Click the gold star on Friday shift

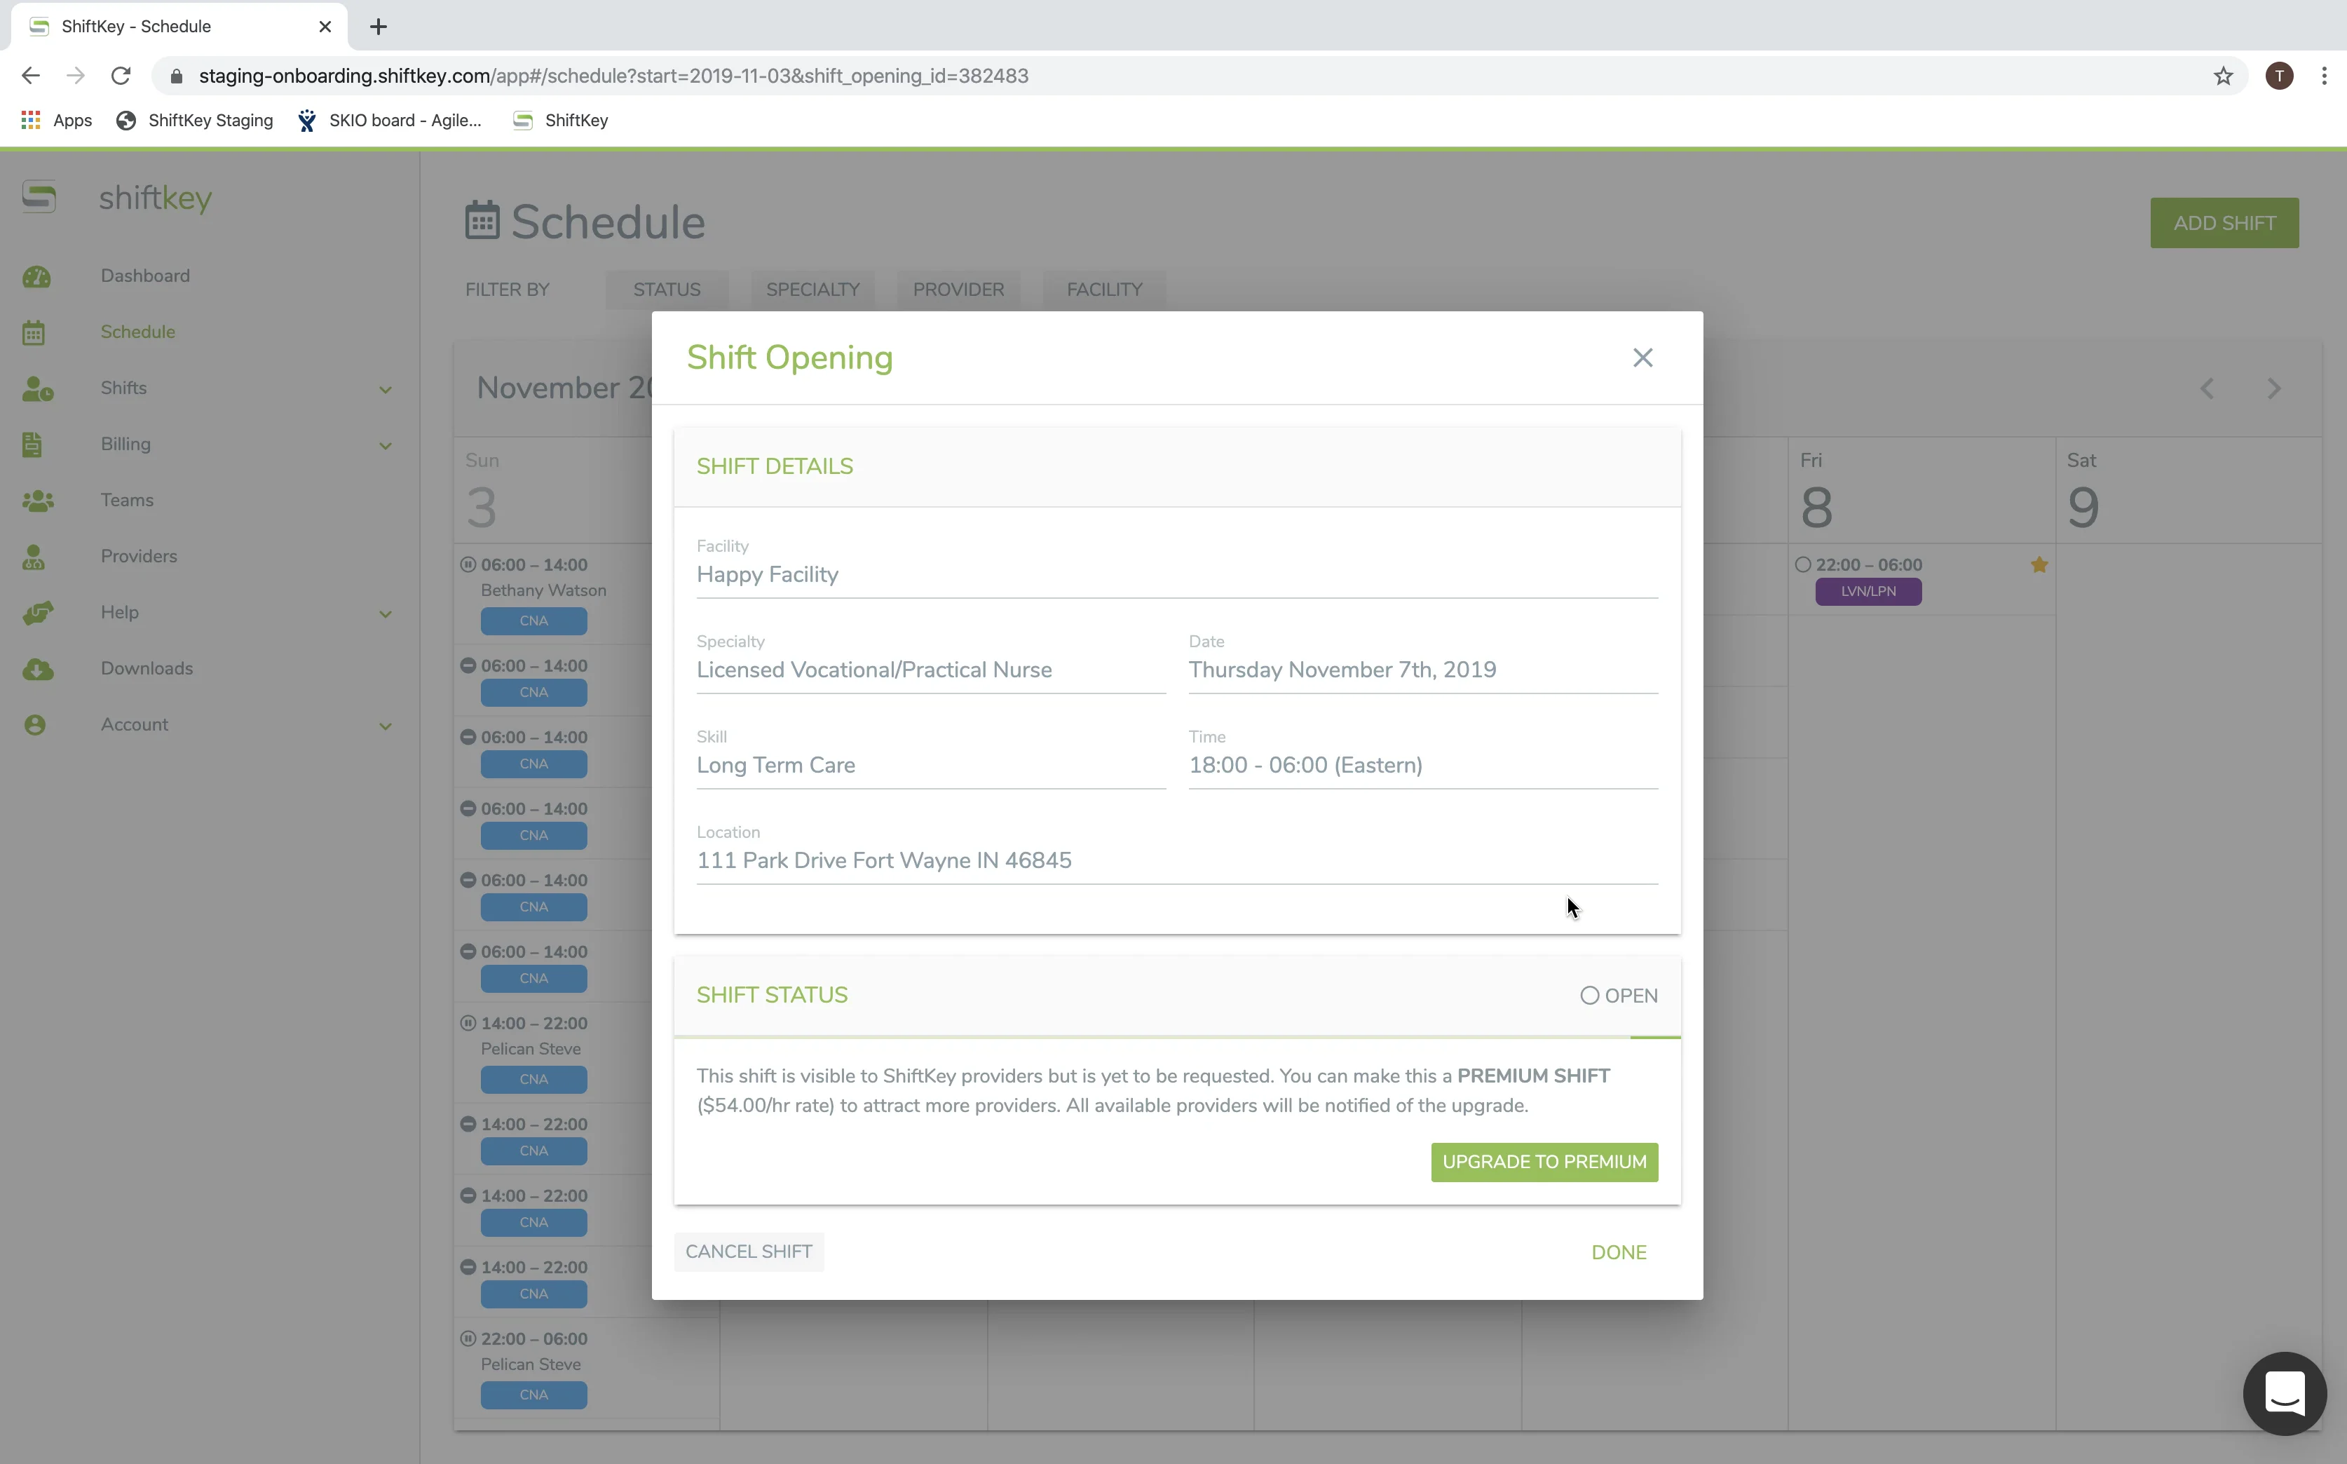2039,564
